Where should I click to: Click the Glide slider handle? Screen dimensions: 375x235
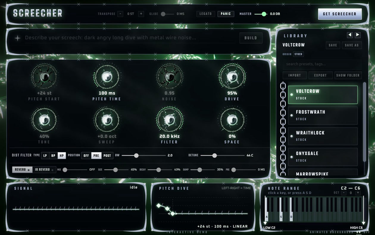click(163, 14)
